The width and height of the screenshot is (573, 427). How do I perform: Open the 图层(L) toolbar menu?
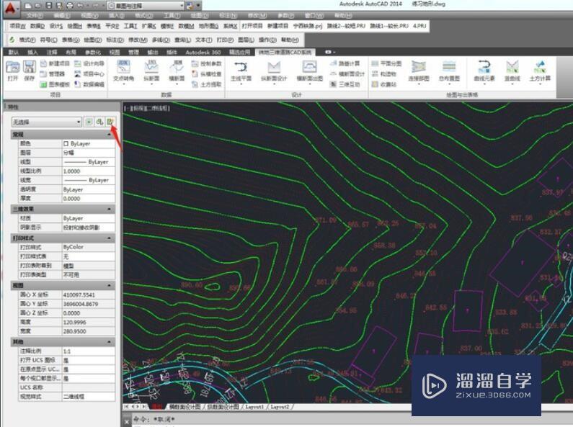click(x=246, y=40)
